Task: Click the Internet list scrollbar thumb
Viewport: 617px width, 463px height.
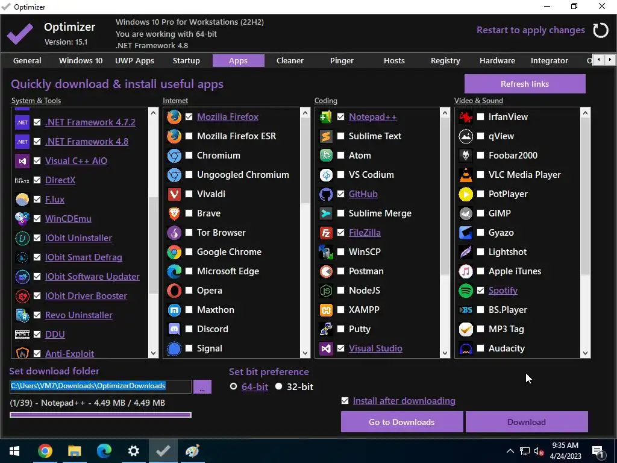Action: [305, 160]
